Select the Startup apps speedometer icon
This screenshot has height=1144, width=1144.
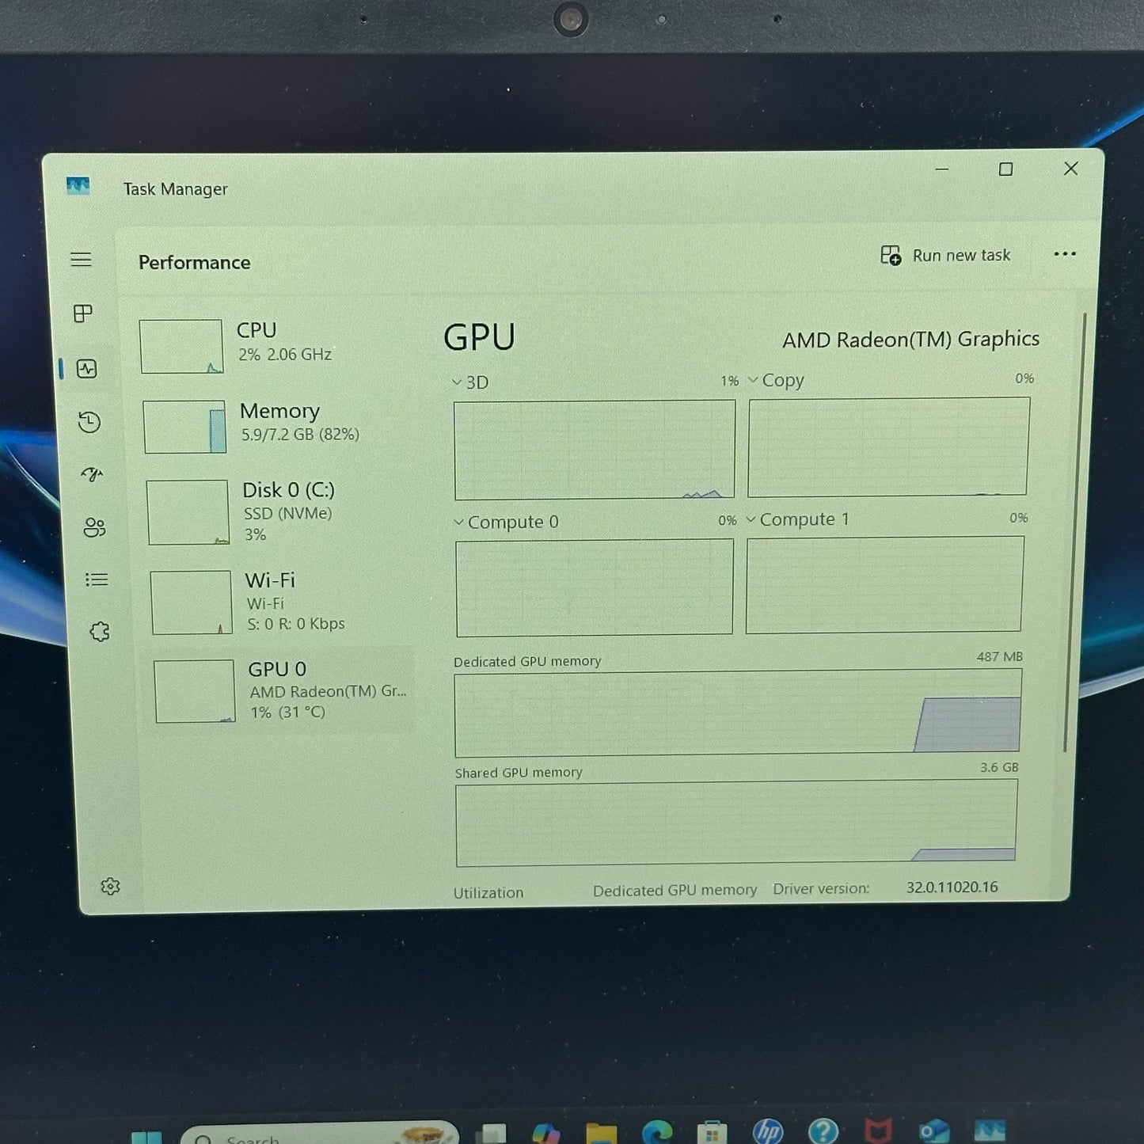[93, 475]
